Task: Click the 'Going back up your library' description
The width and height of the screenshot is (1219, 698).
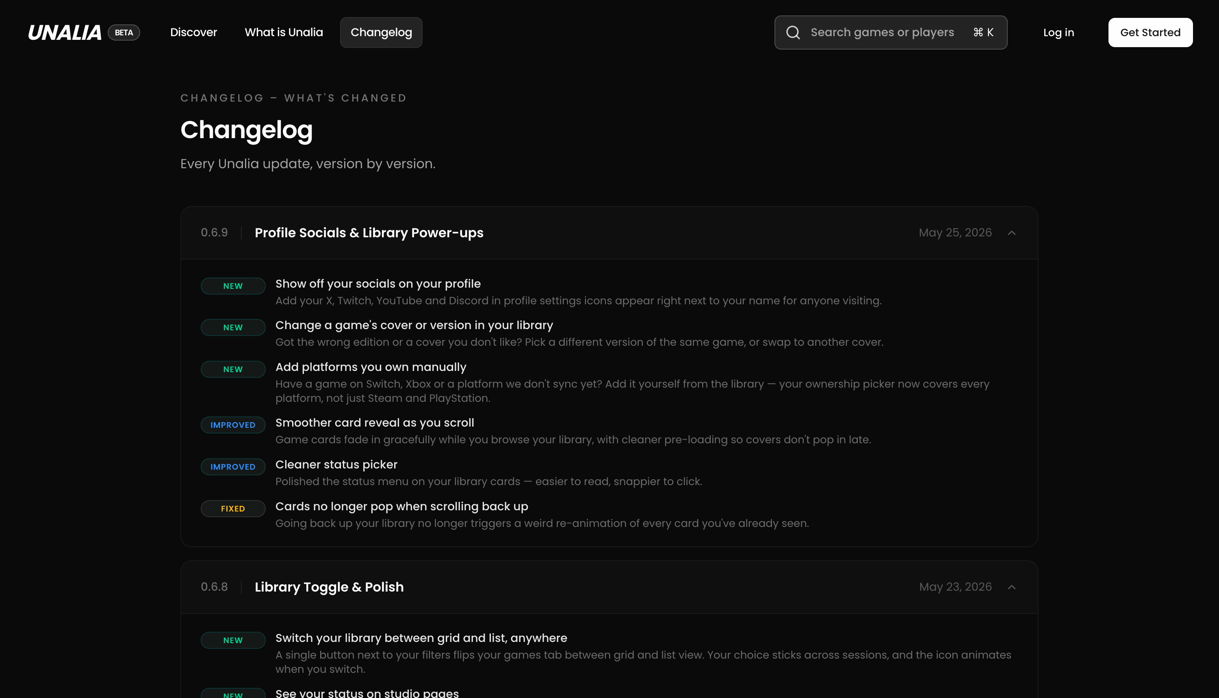Action: tap(542, 523)
